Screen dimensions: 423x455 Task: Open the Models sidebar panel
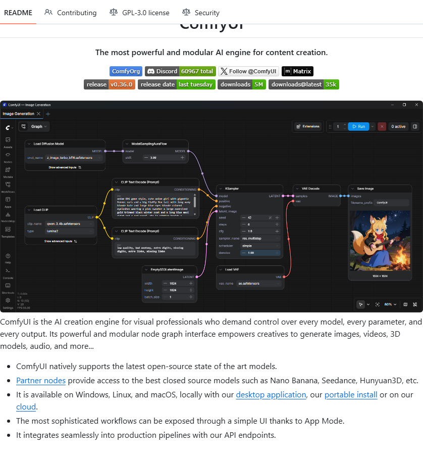[x=8, y=172]
